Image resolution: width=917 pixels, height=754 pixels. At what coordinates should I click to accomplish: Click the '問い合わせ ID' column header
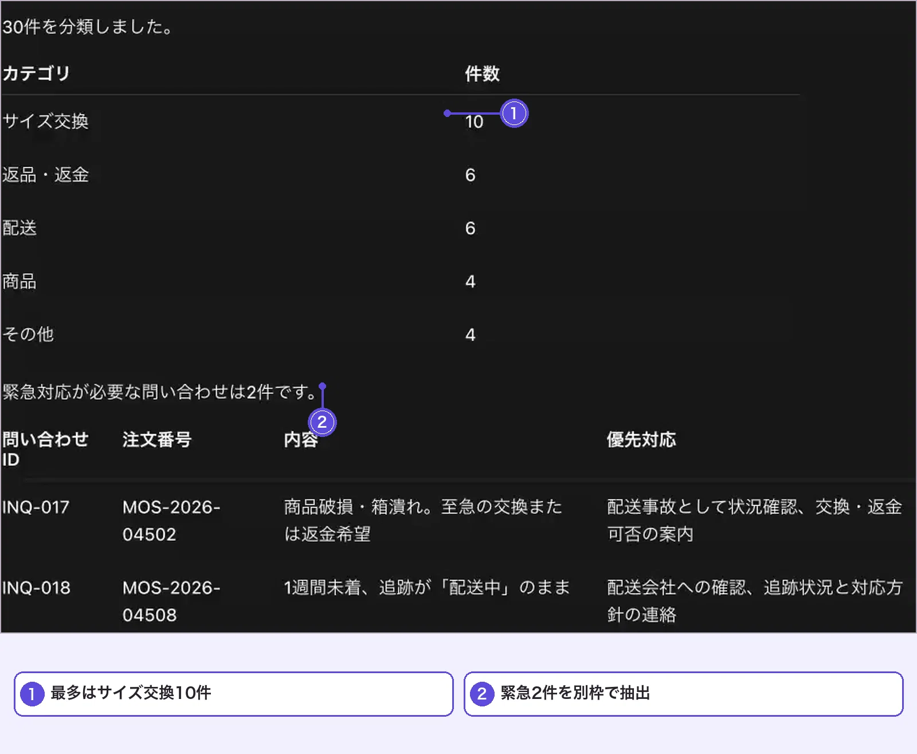coord(45,449)
